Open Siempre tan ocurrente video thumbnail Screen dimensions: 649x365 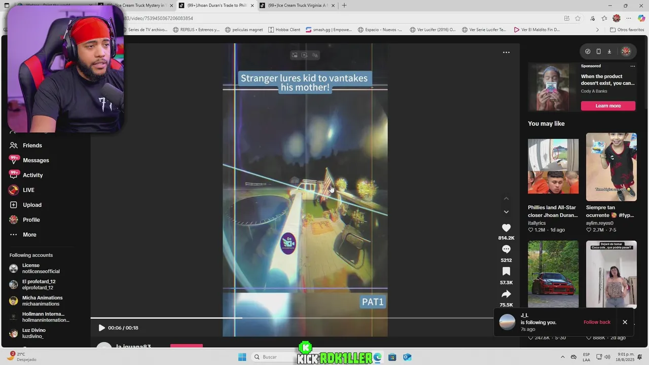click(x=611, y=167)
